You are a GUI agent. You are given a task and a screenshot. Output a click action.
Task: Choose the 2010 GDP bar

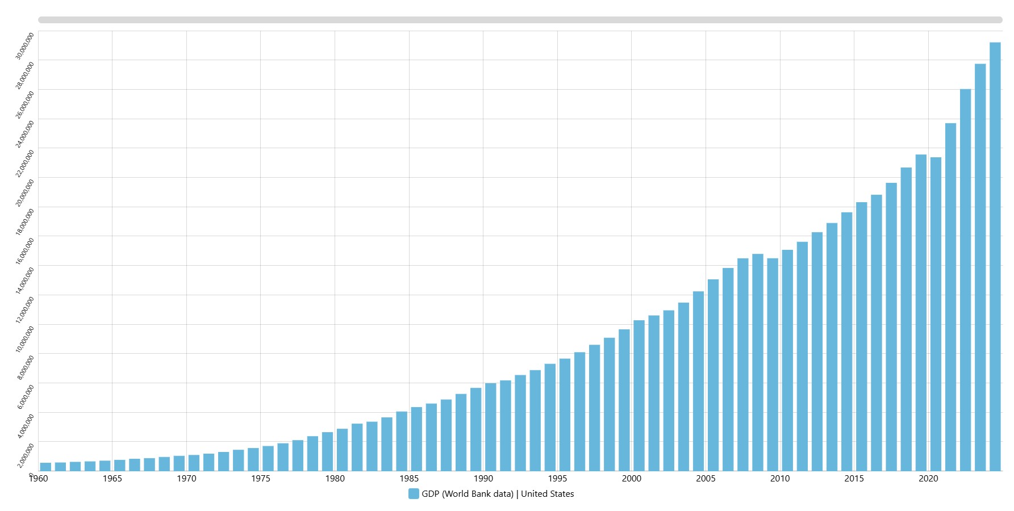(787, 361)
